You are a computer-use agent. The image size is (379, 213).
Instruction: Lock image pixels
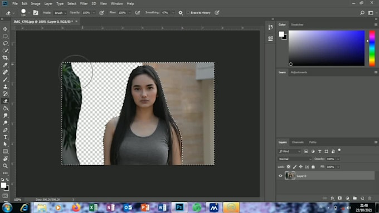point(295,167)
